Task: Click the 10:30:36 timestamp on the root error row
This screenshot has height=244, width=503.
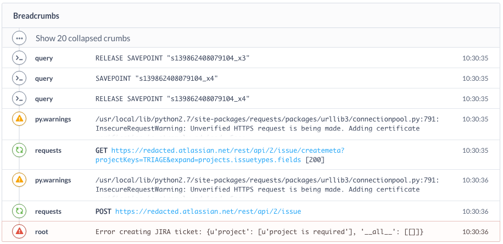Action: tap(475, 232)
